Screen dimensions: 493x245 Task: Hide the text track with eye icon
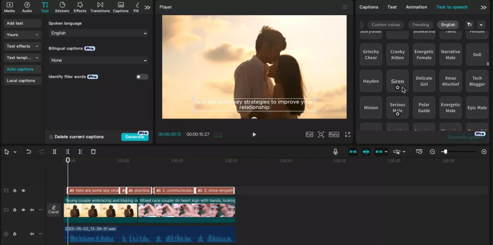[x=23, y=190]
